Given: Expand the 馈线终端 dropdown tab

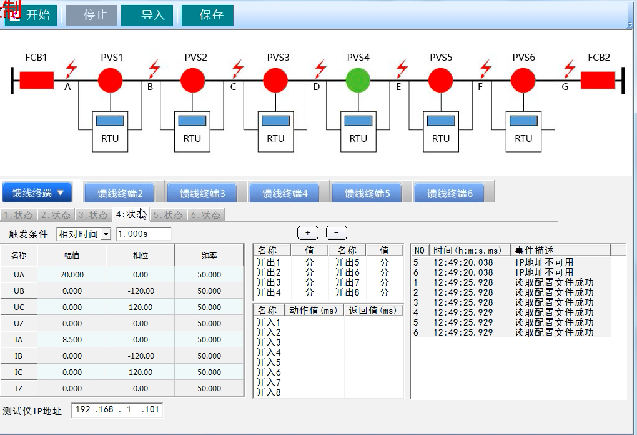Looking at the screenshot, I should point(37,193).
